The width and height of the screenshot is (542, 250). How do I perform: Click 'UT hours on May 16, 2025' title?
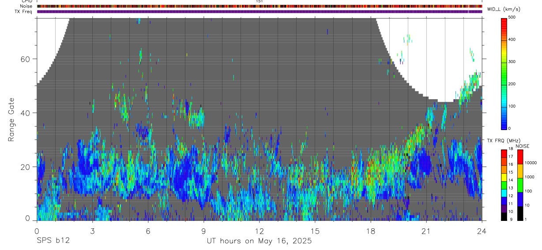pos(260,241)
